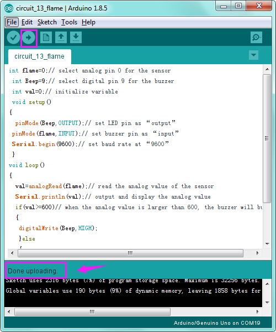Open the Help menu

click(x=88, y=22)
